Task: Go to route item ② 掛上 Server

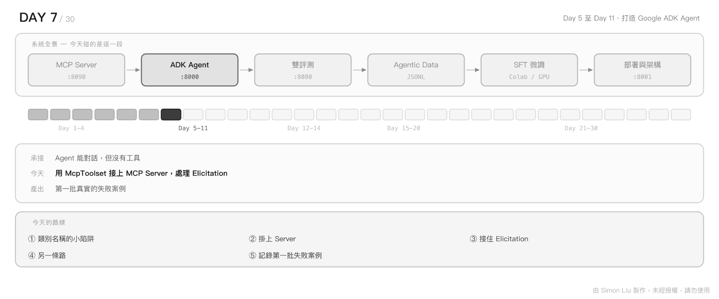Action: 272,239
